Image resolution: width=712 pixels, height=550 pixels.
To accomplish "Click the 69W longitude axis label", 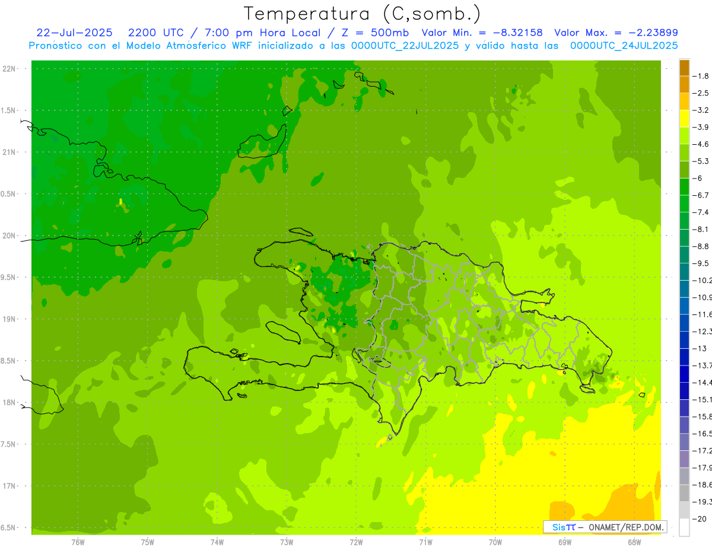I will pos(565,542).
